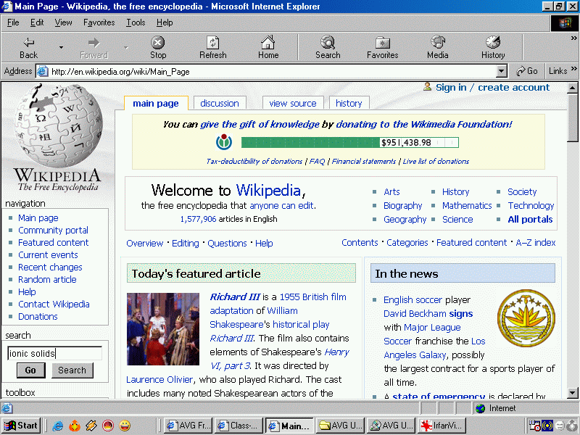Open the File menu
The image size is (580, 435).
[13, 22]
